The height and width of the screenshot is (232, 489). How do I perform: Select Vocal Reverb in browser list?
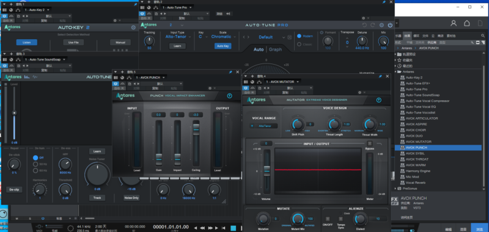pos(416,183)
